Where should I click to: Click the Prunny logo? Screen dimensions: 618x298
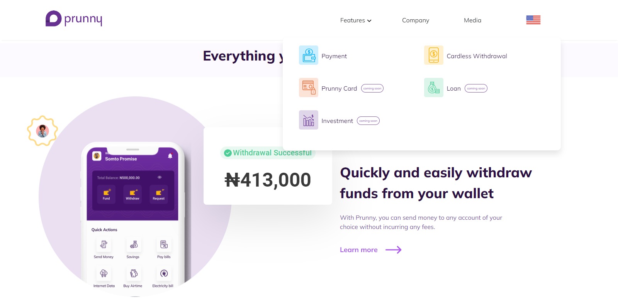pyautogui.click(x=74, y=19)
